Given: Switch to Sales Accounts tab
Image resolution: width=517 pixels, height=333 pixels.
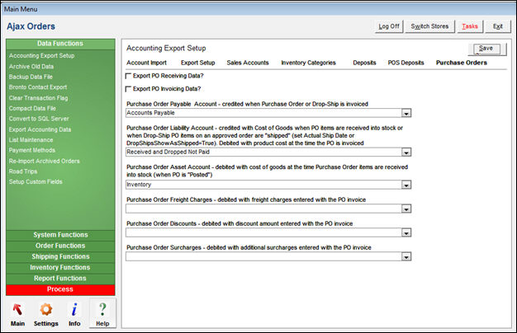Looking at the screenshot, I should 248,63.
